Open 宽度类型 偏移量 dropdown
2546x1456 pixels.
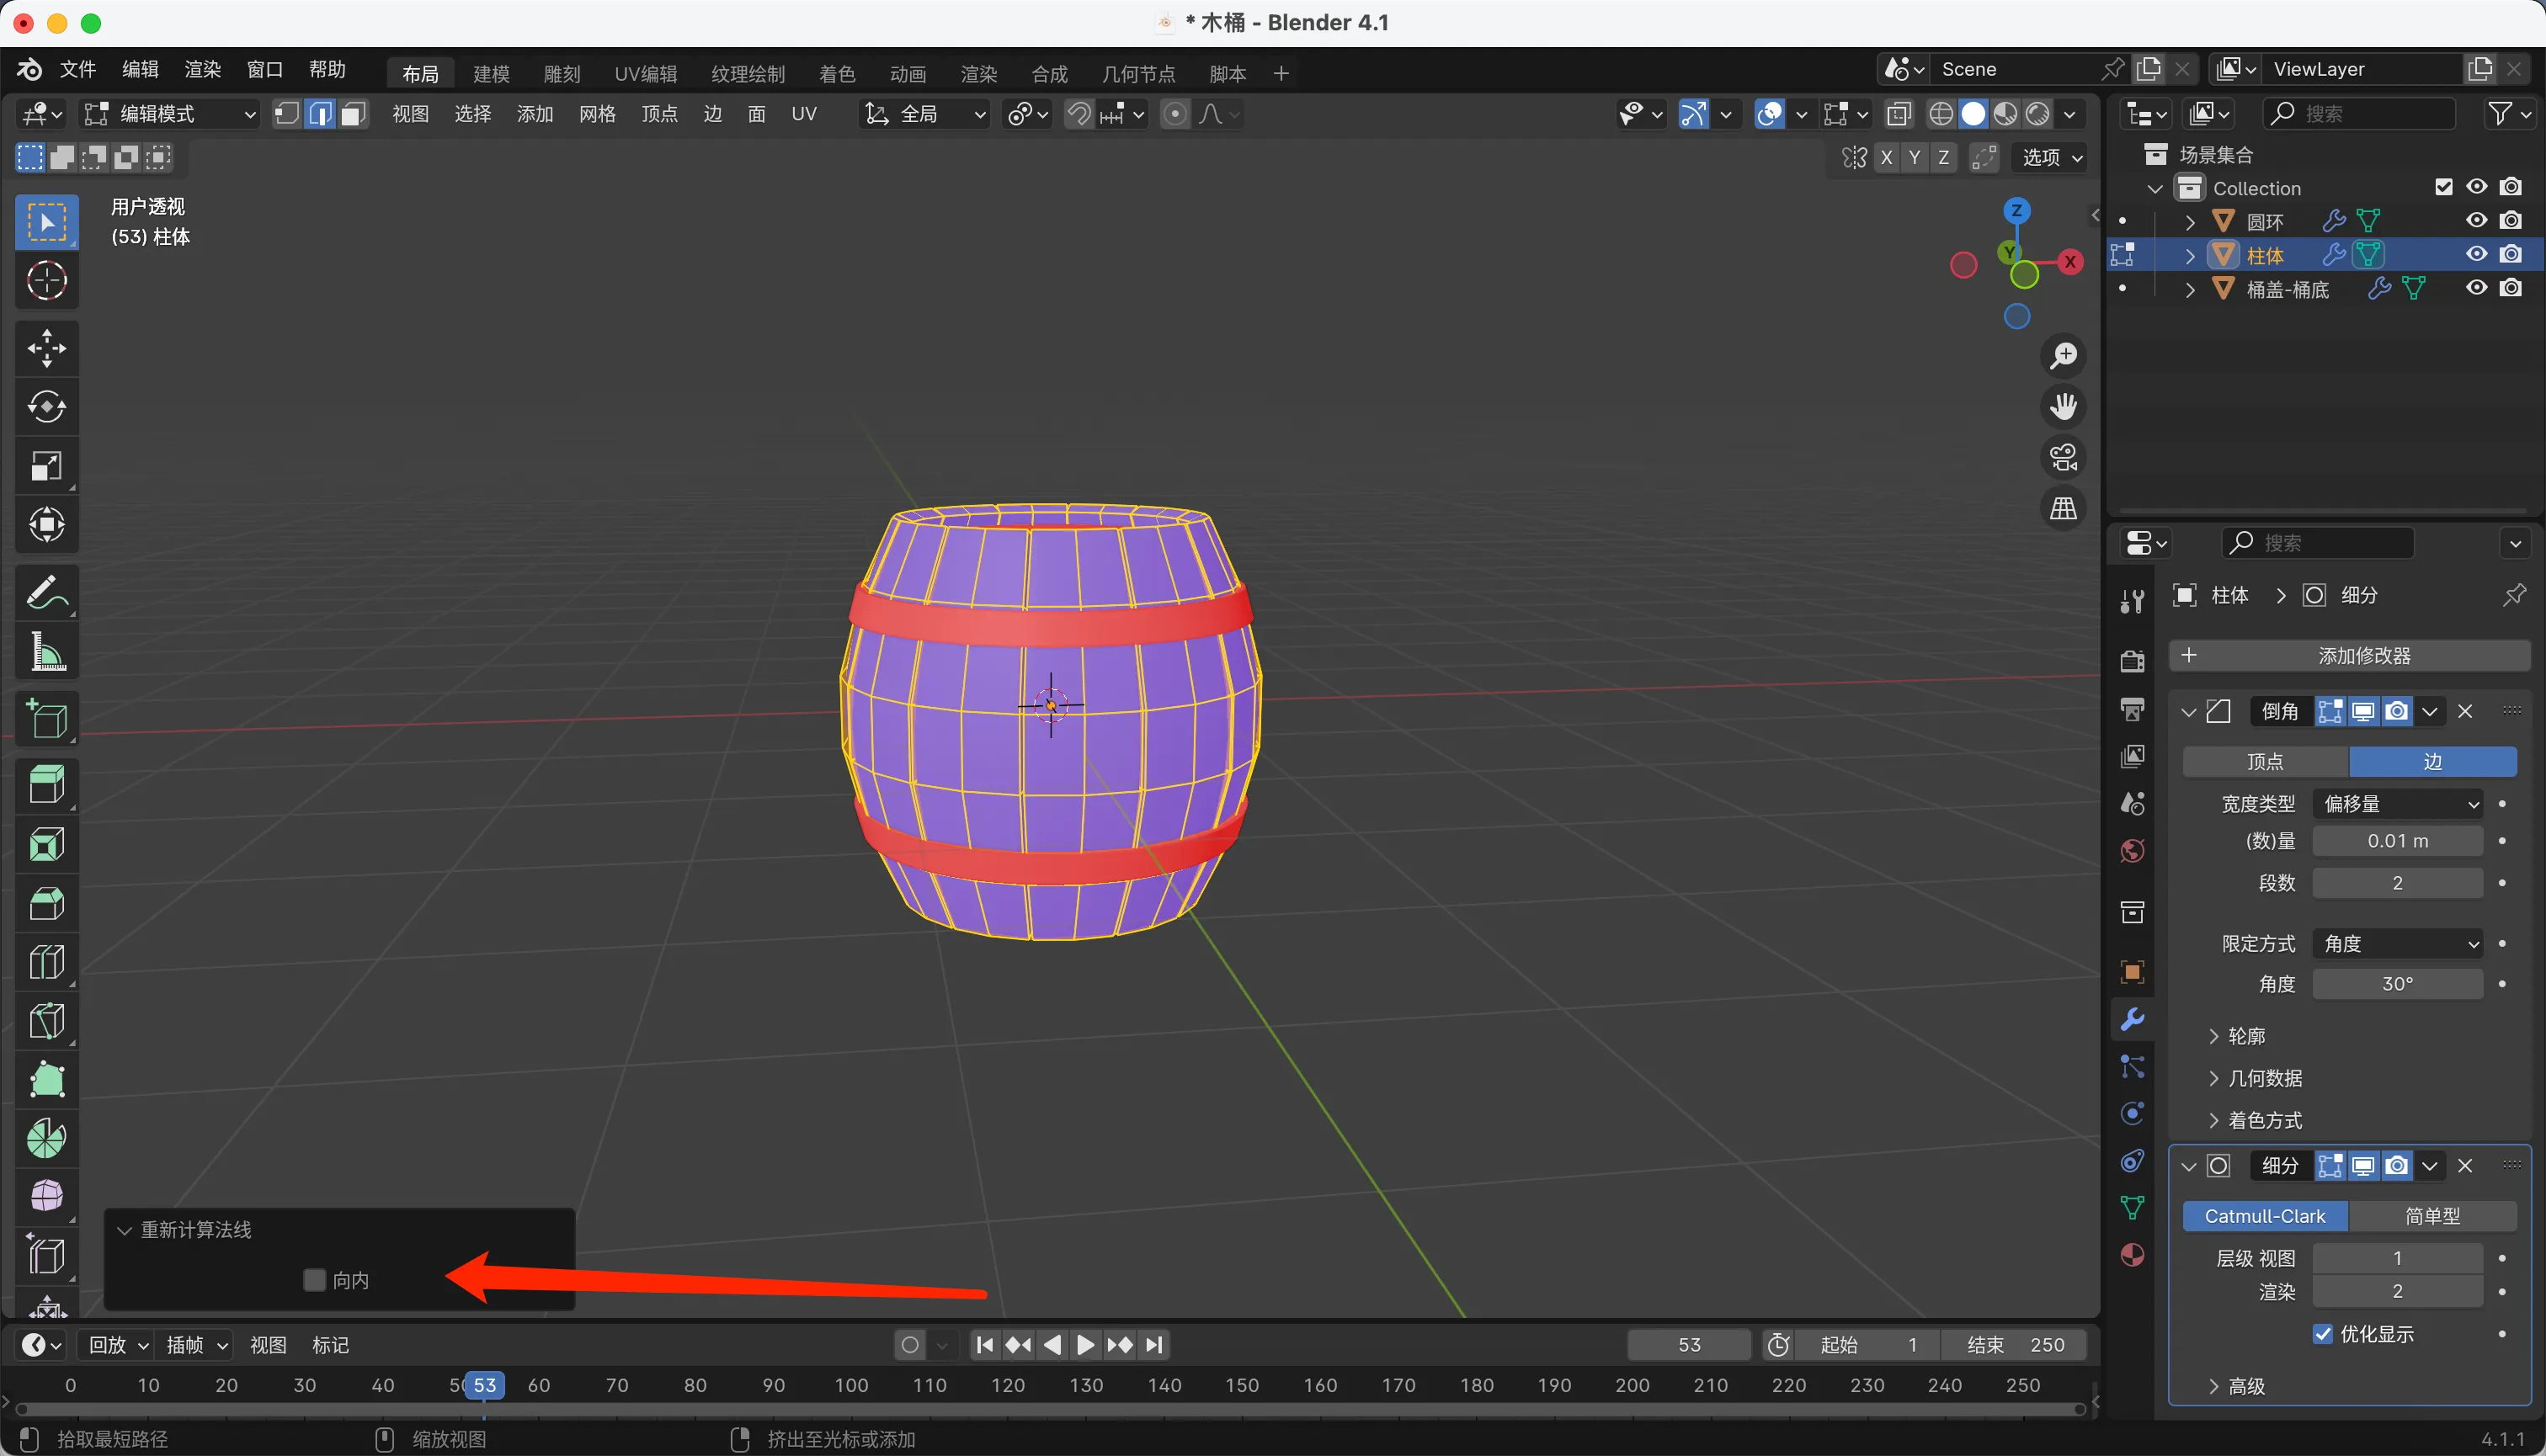(x=2397, y=804)
